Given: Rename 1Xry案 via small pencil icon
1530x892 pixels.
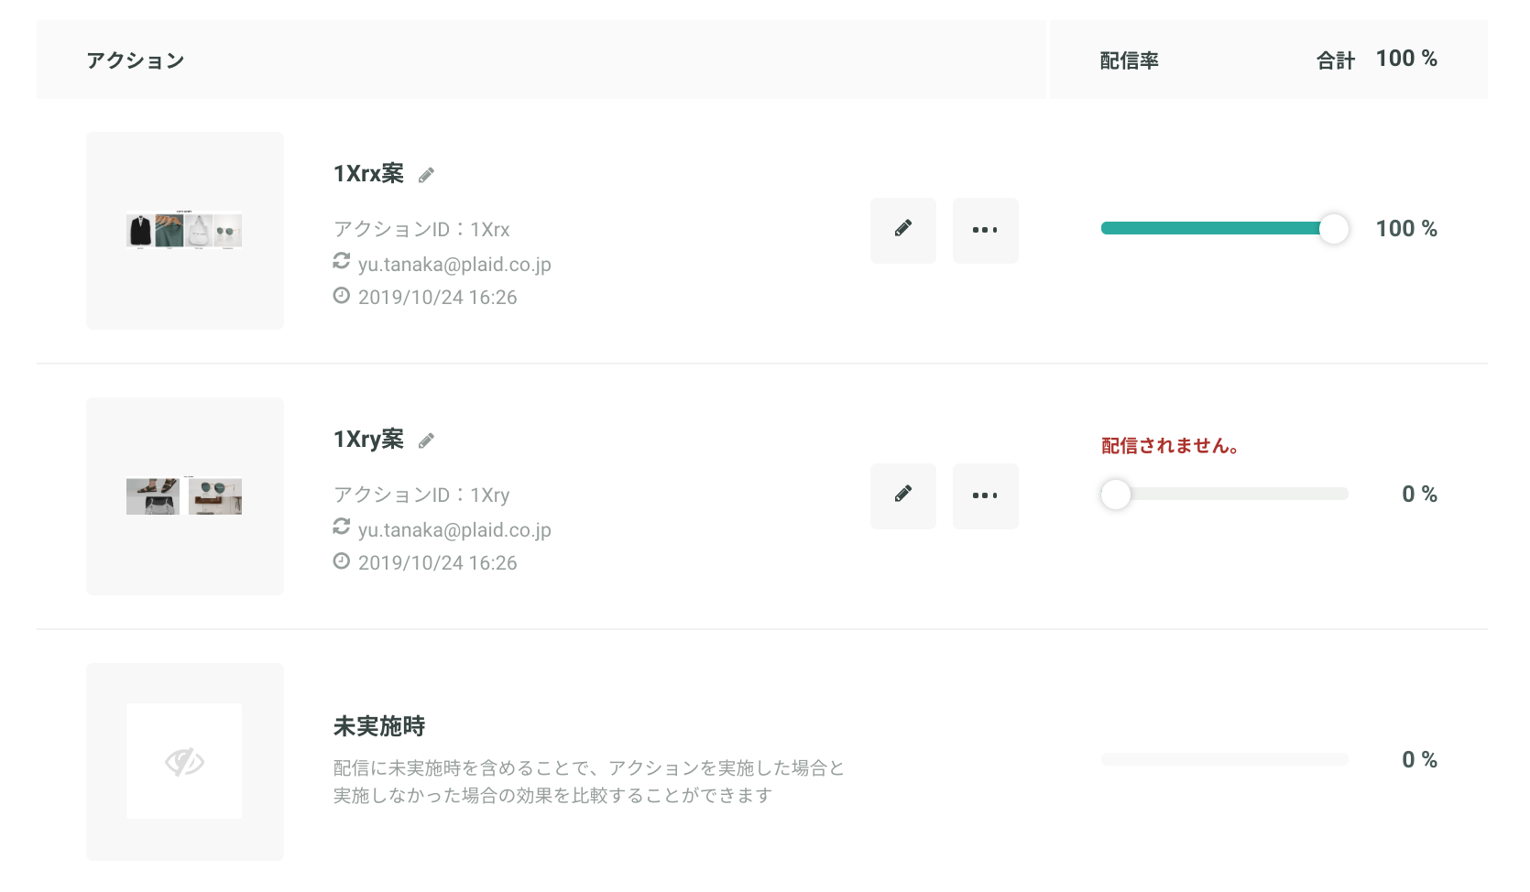Looking at the screenshot, I should coord(426,441).
